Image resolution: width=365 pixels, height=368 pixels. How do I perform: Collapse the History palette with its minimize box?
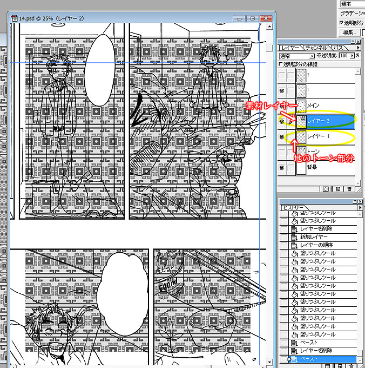pos(355,201)
